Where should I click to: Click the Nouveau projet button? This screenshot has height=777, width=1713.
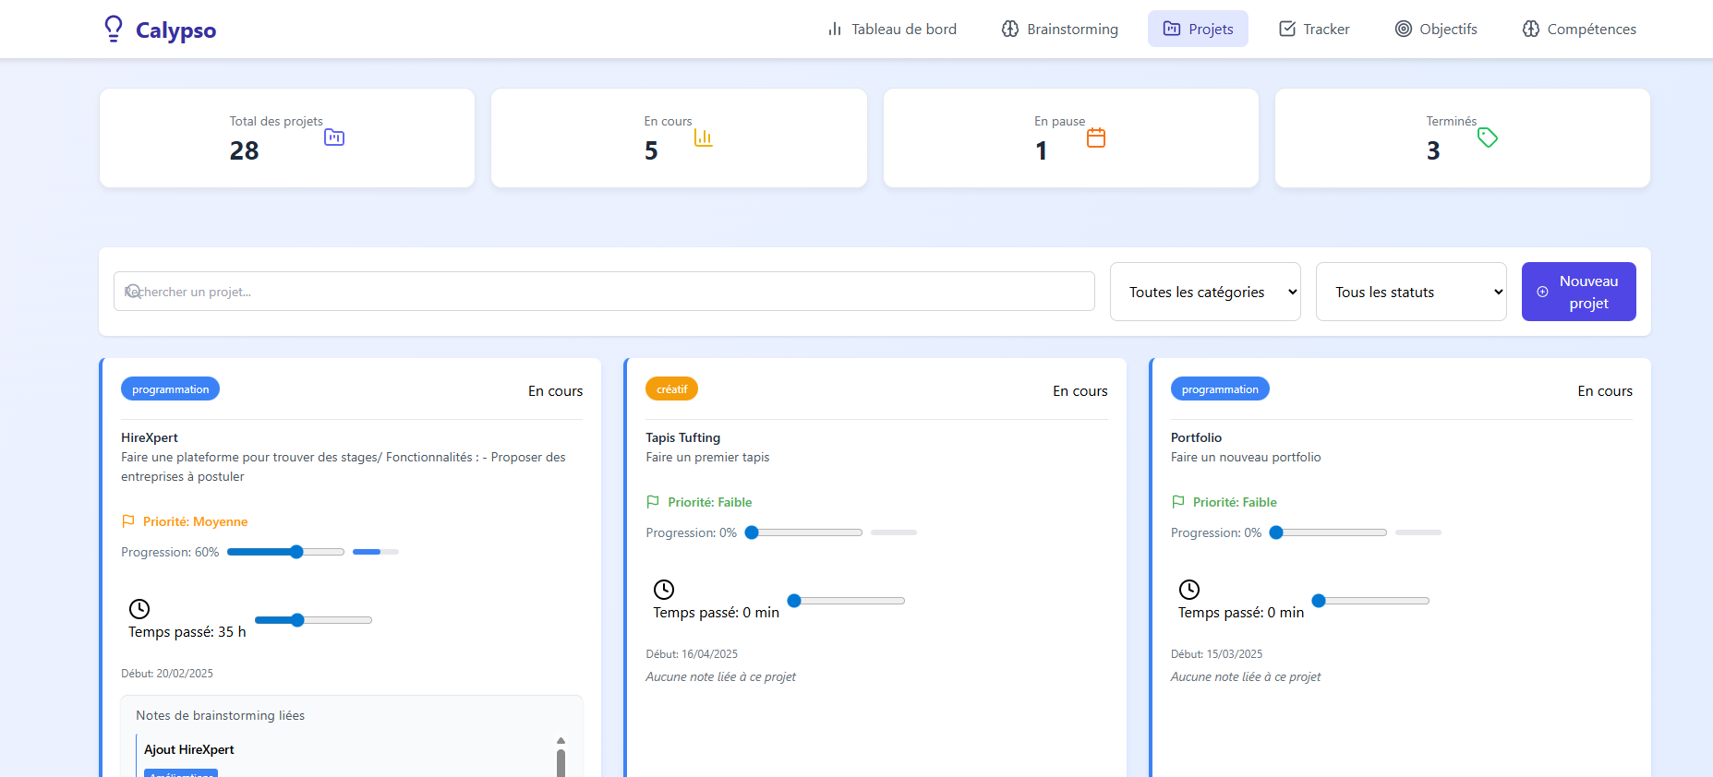[x=1578, y=292]
